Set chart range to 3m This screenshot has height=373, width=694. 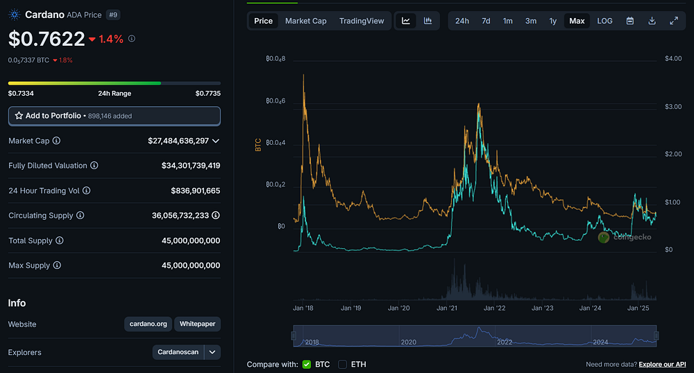(531, 21)
